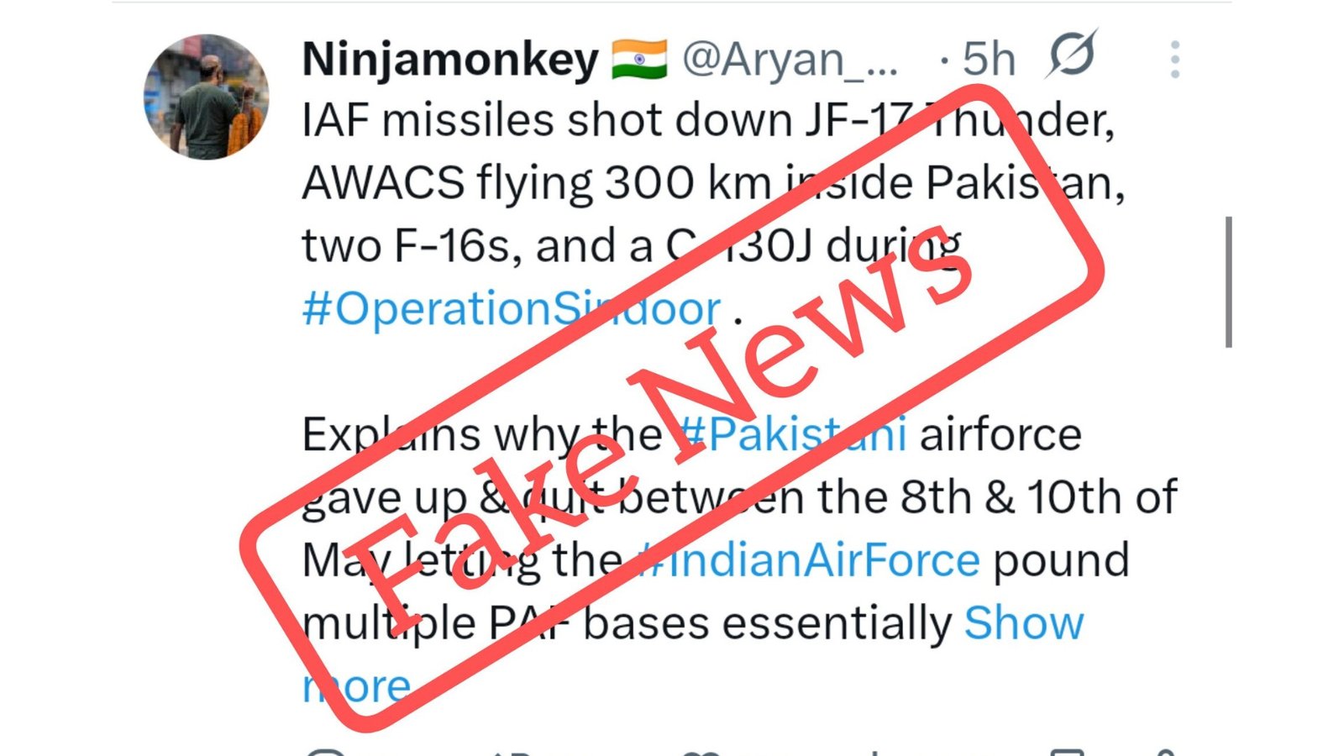Follow the #OperationSindoor hashtag
Screen dimensions: 1344x756
tap(511, 308)
